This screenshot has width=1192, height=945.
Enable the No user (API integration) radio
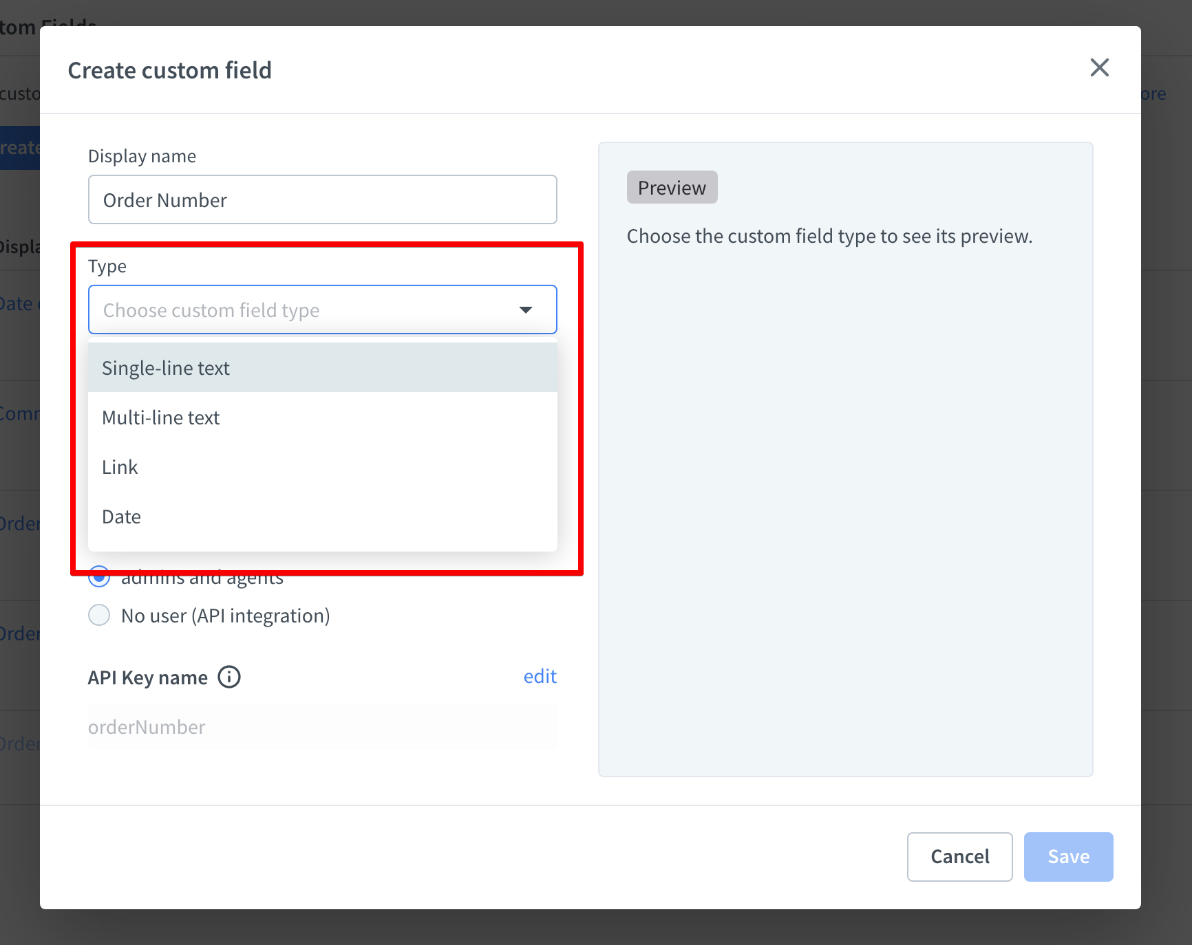pyautogui.click(x=99, y=615)
